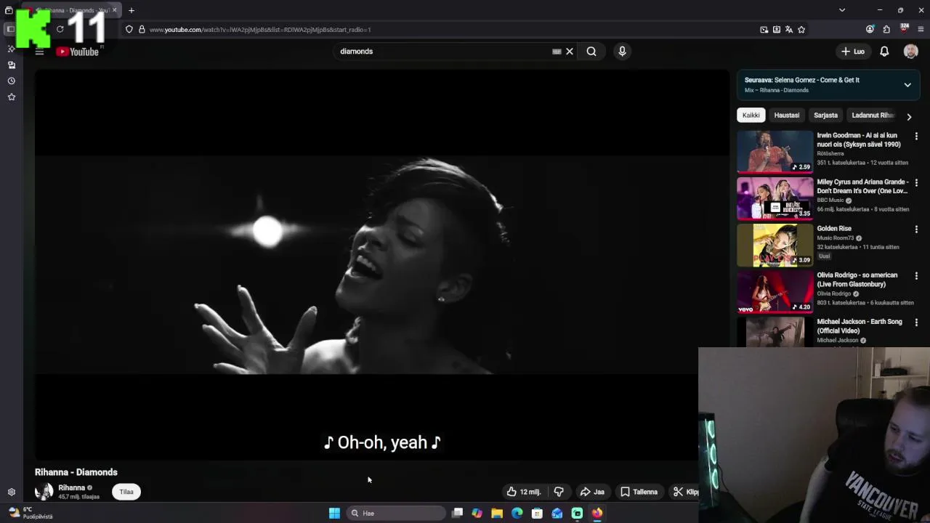Screen dimensions: 930x523
Task: Open the browser application menu
Action: 921,30
